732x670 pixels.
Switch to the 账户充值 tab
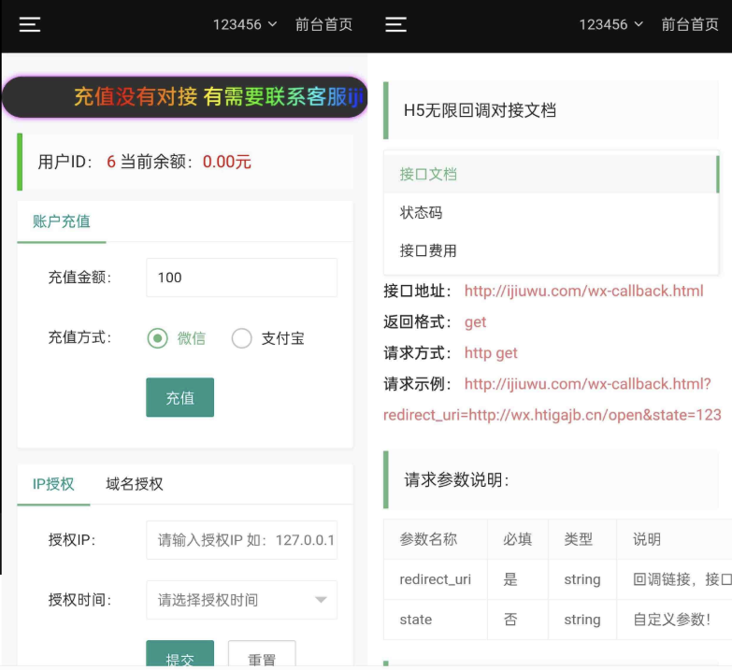62,221
